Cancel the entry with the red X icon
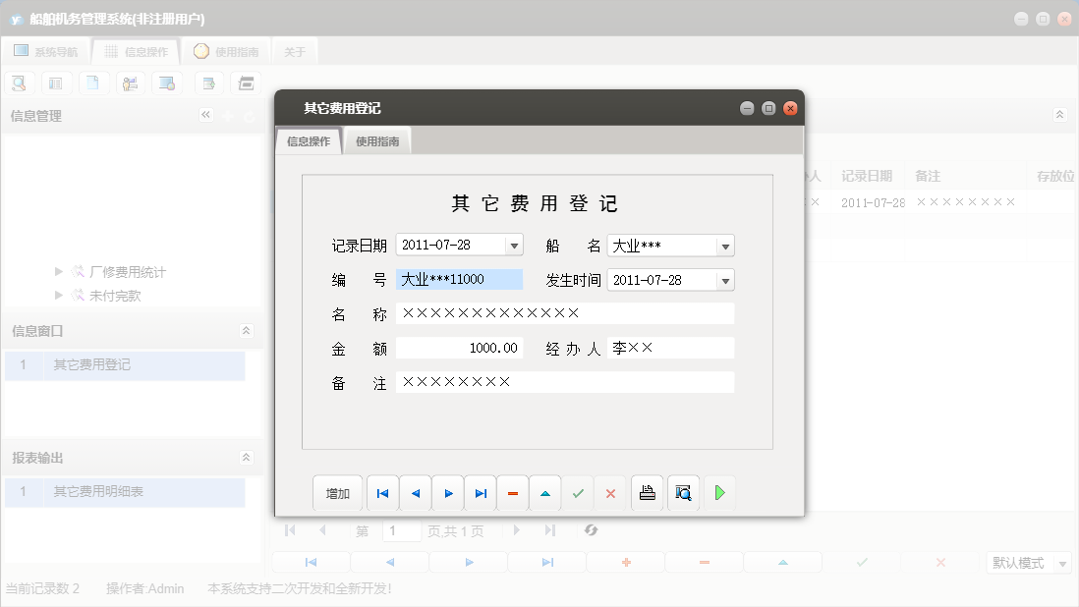The height and width of the screenshot is (607, 1079). point(610,492)
